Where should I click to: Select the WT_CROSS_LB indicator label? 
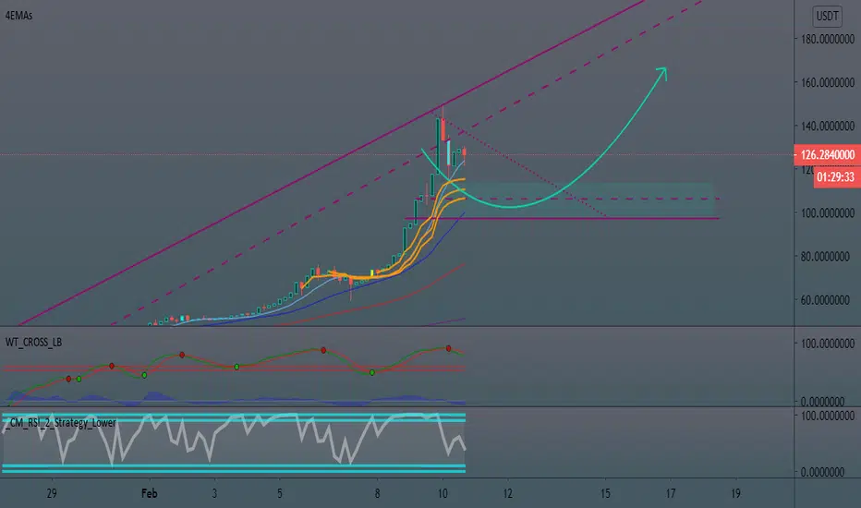(x=33, y=342)
